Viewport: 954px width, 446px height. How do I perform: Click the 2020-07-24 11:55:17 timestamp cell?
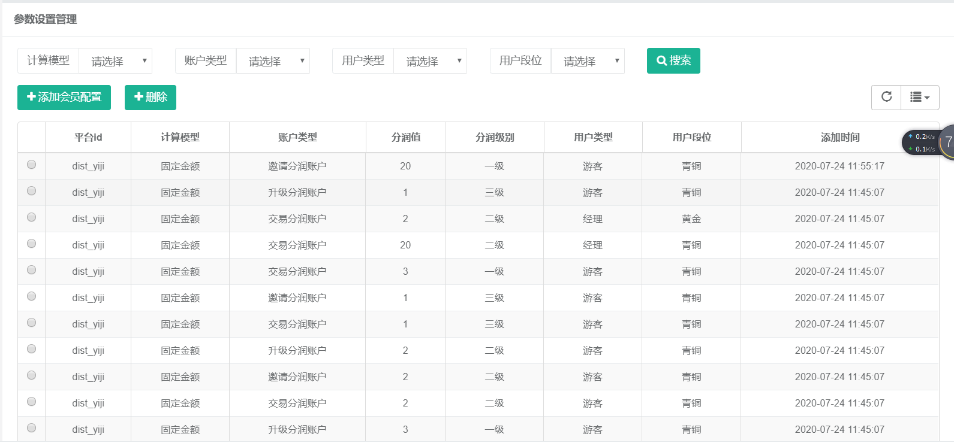839,166
